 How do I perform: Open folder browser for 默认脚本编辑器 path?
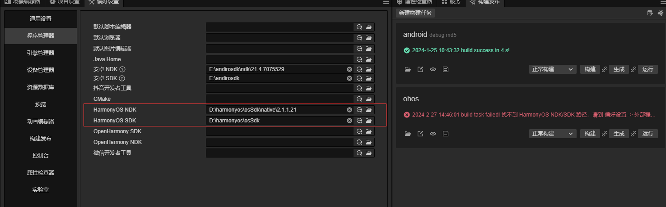click(x=368, y=27)
